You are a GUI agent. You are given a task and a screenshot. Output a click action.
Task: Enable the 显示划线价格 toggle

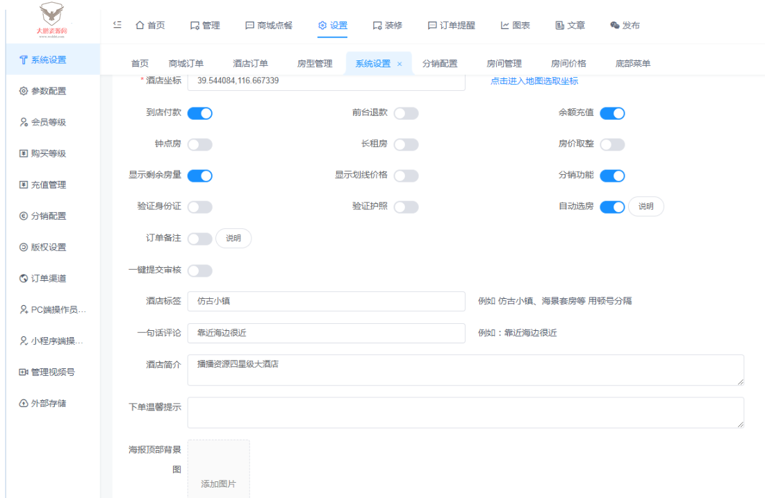coord(406,175)
